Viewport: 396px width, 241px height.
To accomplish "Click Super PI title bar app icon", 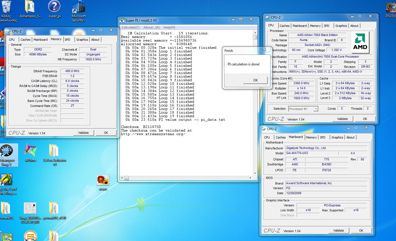I will click(x=122, y=20).
